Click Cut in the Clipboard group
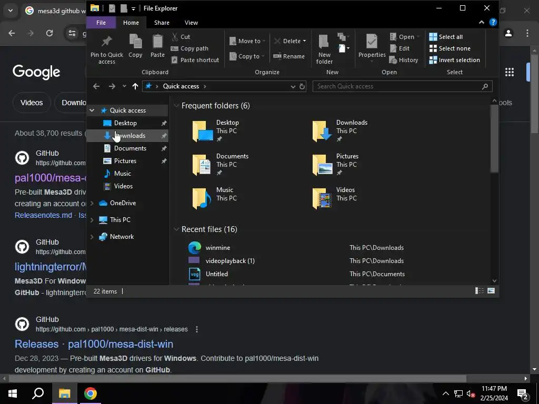Image resolution: width=539 pixels, height=404 pixels. 181,37
